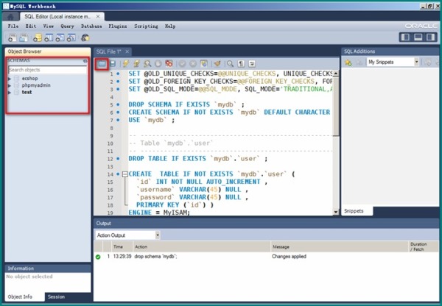442x306 pixels.
Task: Expand the test schema
Action: coord(10,93)
